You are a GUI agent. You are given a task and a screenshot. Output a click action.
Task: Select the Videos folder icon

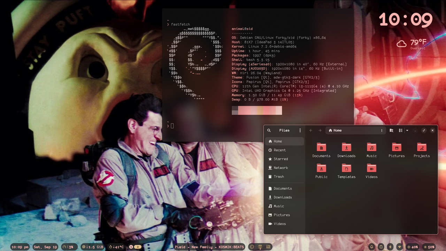[371, 168]
